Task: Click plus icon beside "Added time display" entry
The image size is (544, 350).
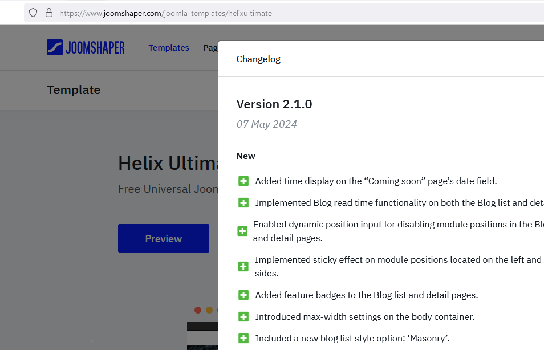Action: click(243, 181)
